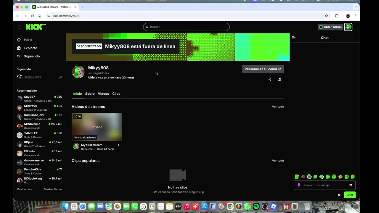Select the Inicio channel tab

(x=78, y=94)
